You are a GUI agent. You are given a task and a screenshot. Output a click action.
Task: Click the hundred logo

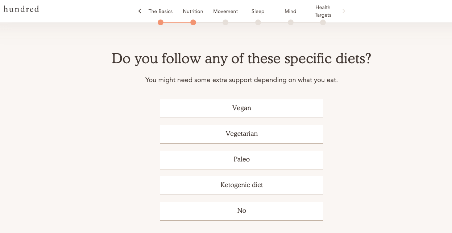pos(21,9)
